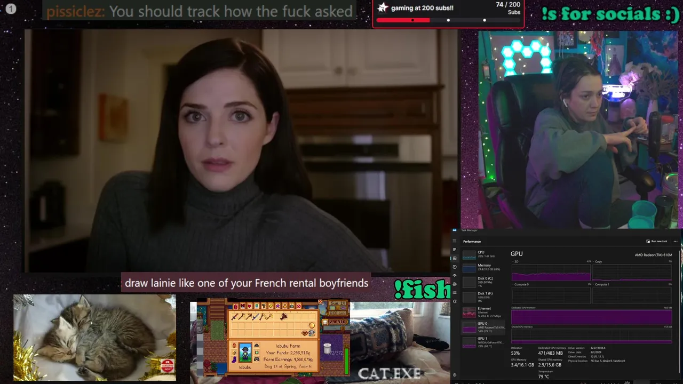
Task: Open the hammer crafting tab in Stardew menu
Action: [x=264, y=306]
